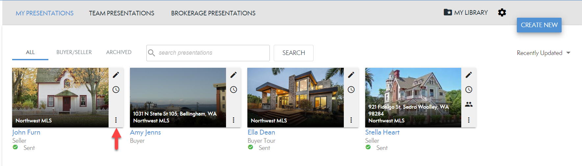Filter by Buyer/Seller tab

click(74, 52)
